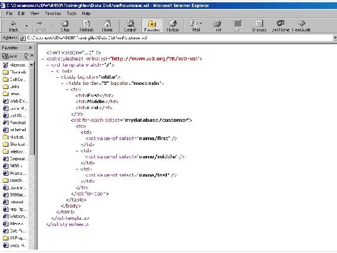Open the File menu
The height and width of the screenshot is (253, 337).
9,13
